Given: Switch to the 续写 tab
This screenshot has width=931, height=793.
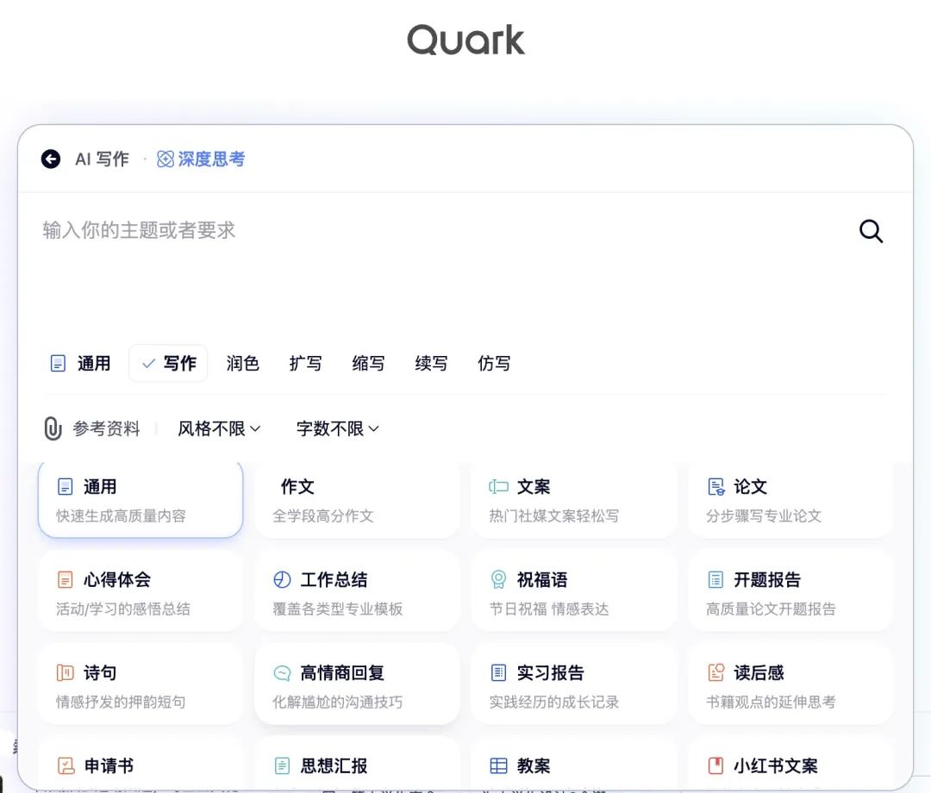Looking at the screenshot, I should click(x=431, y=363).
